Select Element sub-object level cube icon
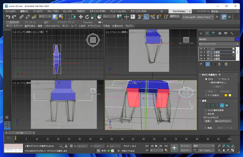Viewport: 243px width, 157px height. pos(227,105)
